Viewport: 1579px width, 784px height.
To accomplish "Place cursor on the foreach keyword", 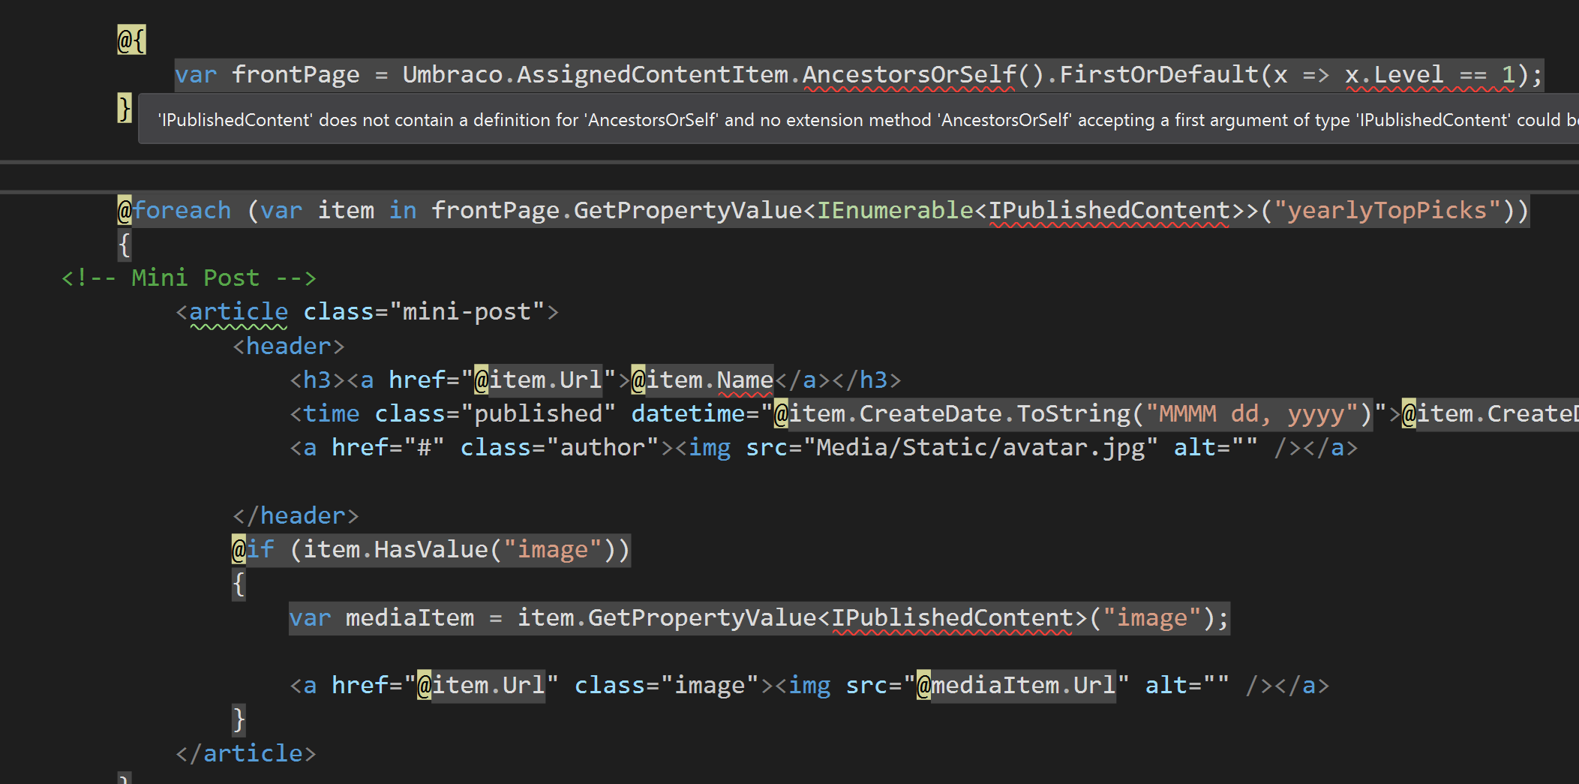I will coord(182,211).
